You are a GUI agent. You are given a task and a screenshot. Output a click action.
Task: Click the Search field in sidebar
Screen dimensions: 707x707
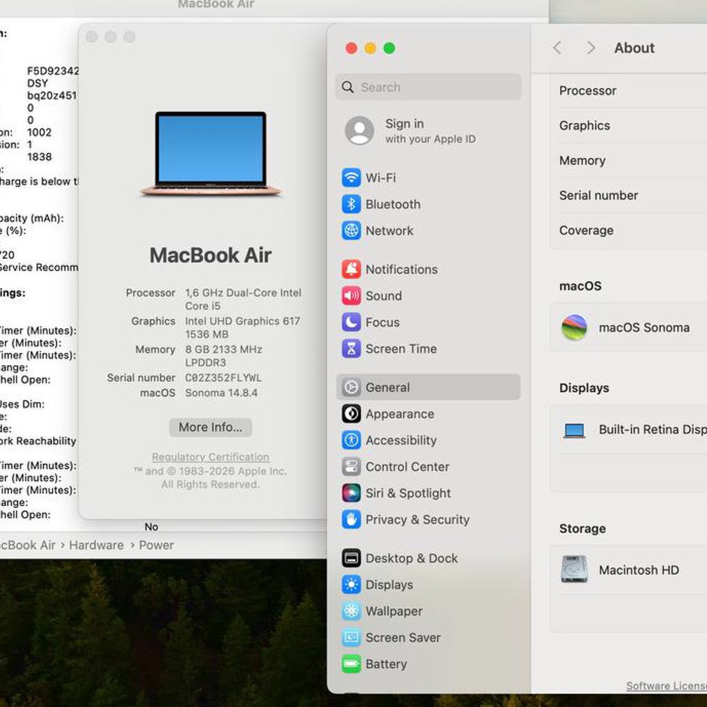pyautogui.click(x=428, y=87)
